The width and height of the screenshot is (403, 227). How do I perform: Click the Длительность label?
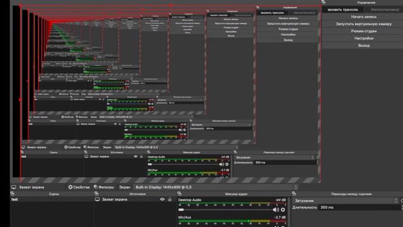[x=304, y=207]
